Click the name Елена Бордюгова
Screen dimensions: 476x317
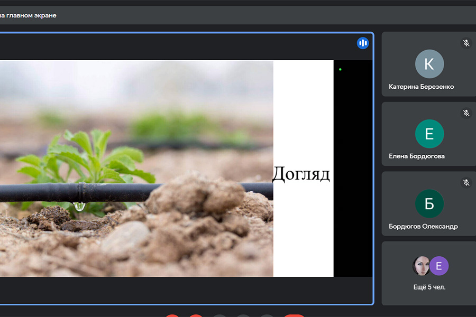417,156
